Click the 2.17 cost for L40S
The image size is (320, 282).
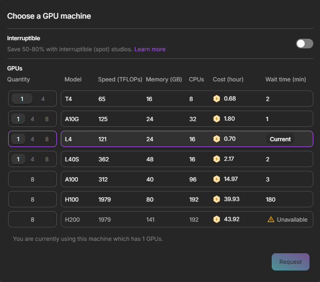tap(229, 159)
